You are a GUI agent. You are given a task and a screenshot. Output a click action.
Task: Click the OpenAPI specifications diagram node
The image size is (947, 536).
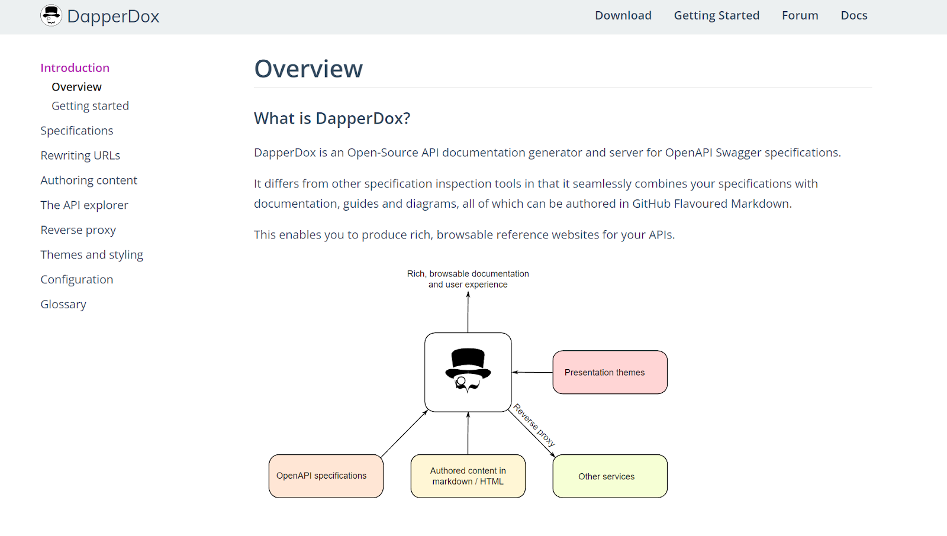326,476
